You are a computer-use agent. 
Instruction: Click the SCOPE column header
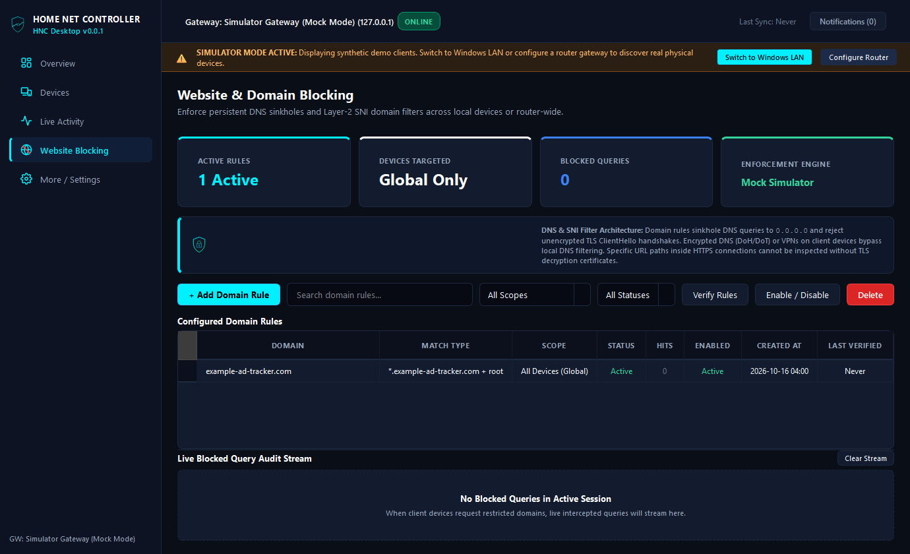[x=554, y=346]
